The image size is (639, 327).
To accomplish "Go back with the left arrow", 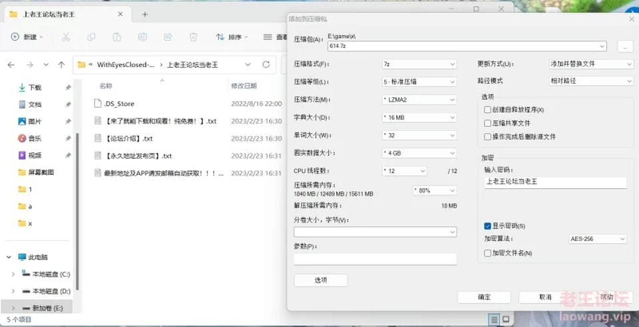I will [x=11, y=64].
